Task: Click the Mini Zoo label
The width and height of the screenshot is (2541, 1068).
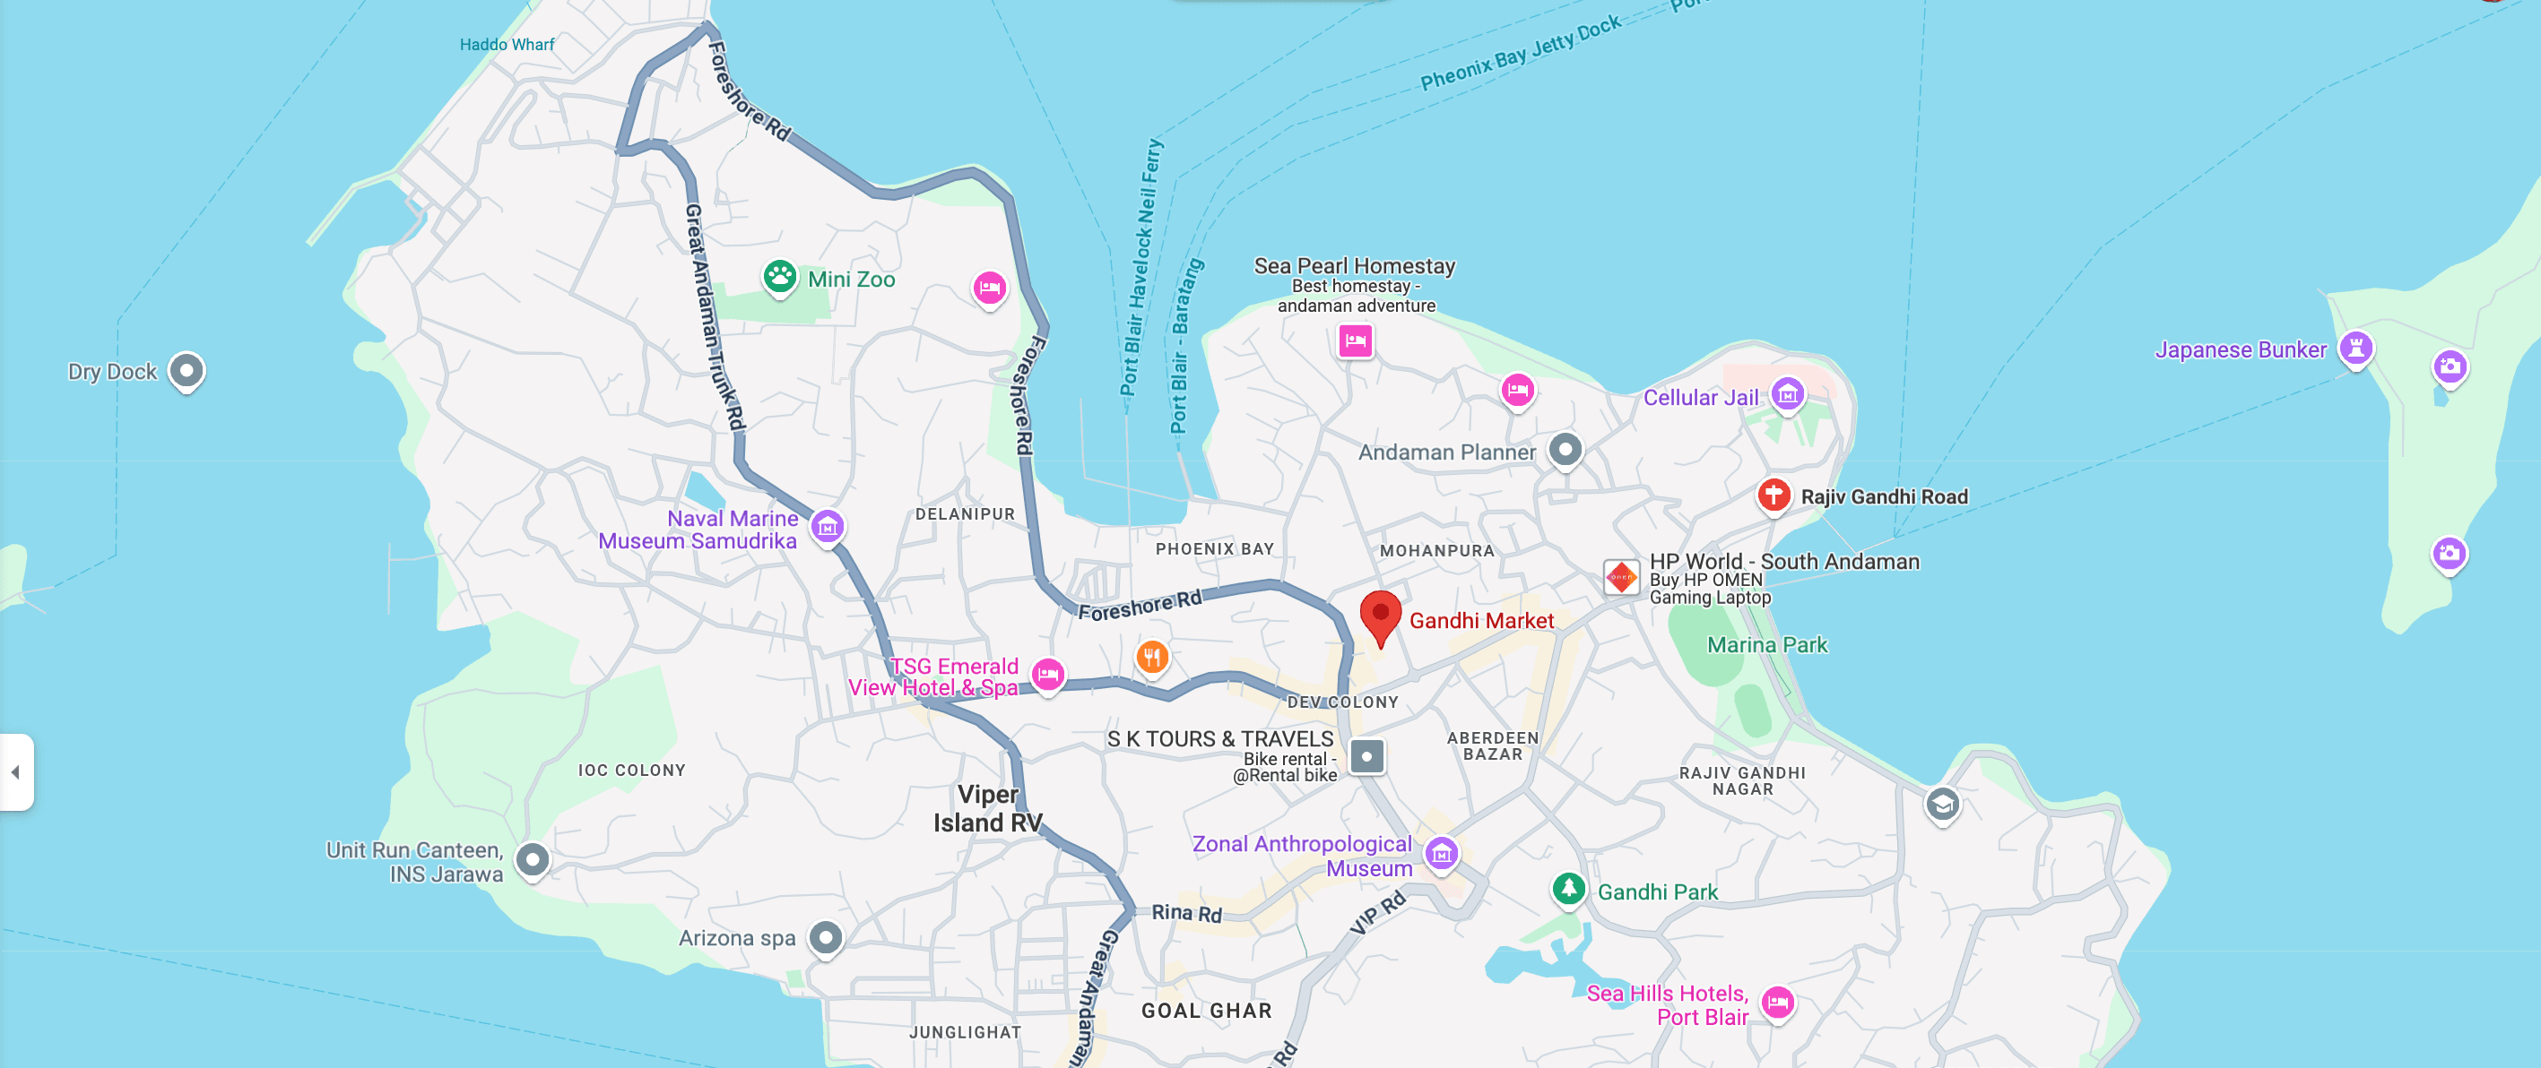Action: 851,279
